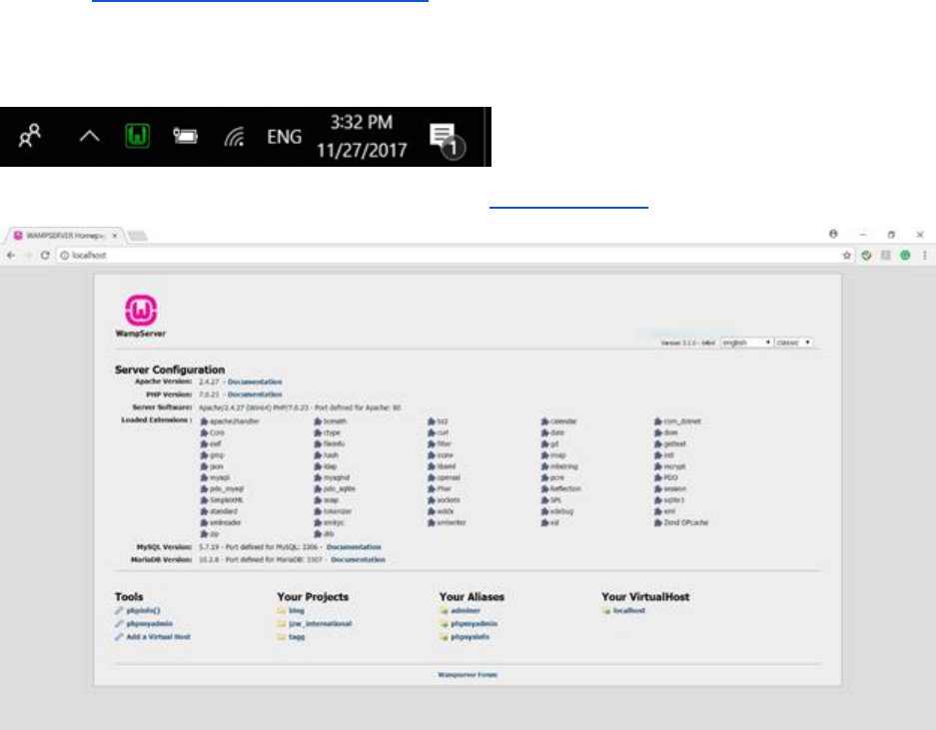Click the bcmath extension puzzle icon
The image size is (936, 730).
click(x=318, y=421)
